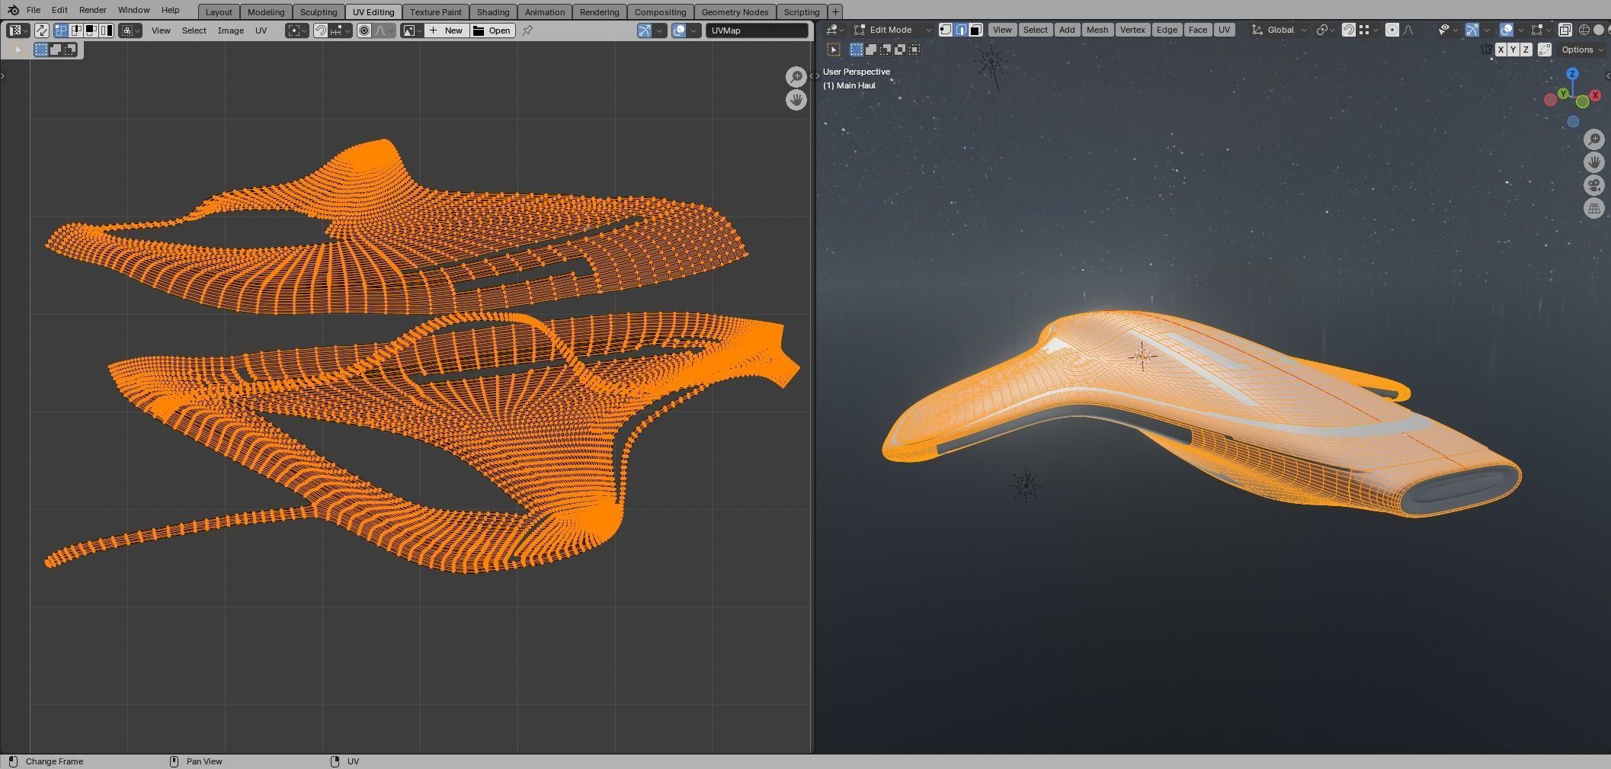Set 3D viewport select mode to extend
The image size is (1611, 769).
[x=871, y=50]
